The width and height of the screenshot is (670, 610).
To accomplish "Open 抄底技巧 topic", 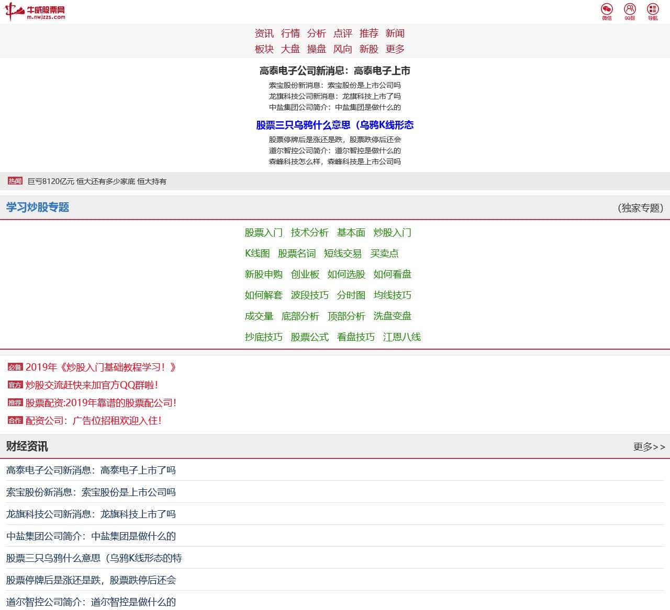I will pyautogui.click(x=264, y=337).
